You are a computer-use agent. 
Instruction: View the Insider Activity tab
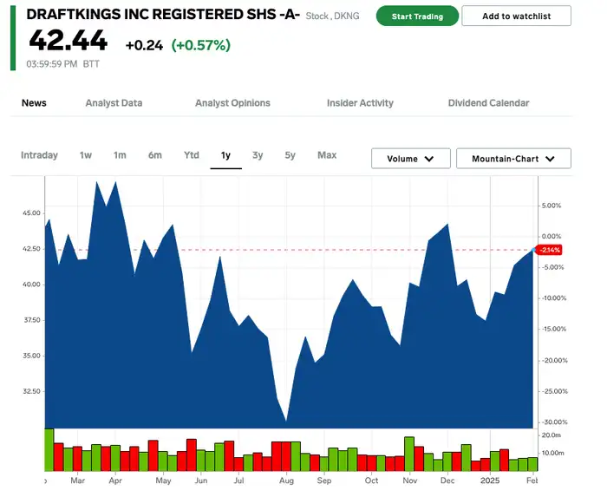(x=360, y=103)
